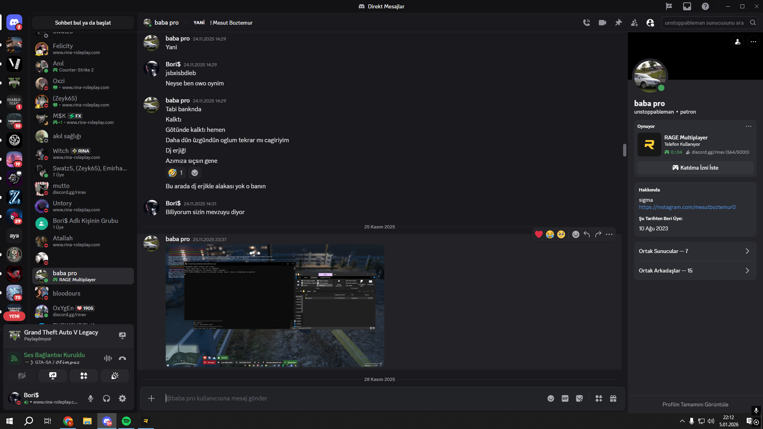The width and height of the screenshot is (763, 429).
Task: Open user settings gear icon
Action: [x=122, y=398]
